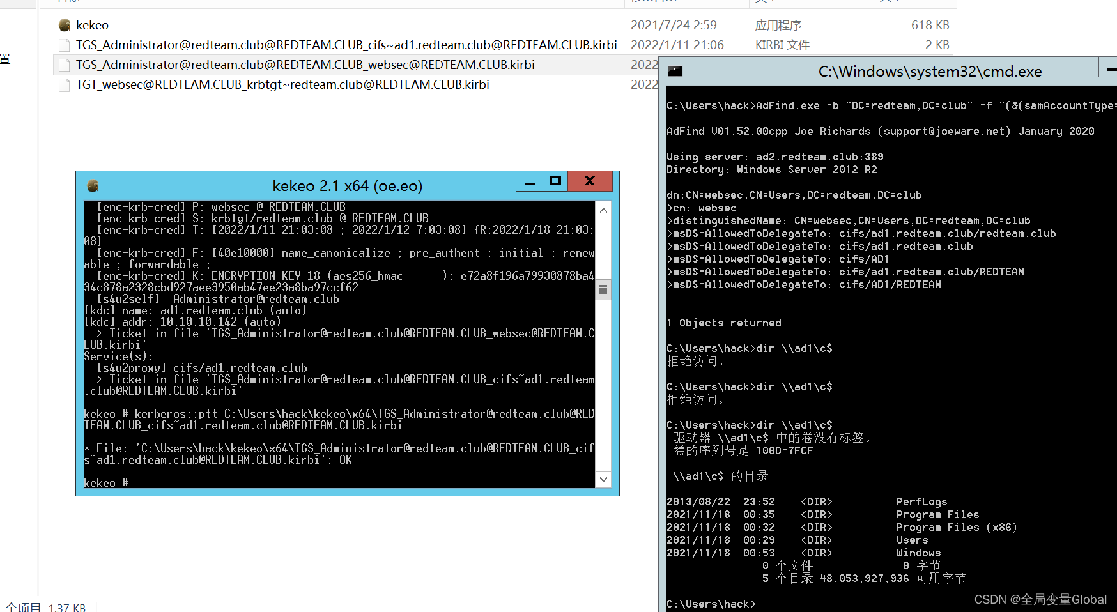Click the 'Program Files (x86)' directory entry
The image size is (1117, 612).
957,527
